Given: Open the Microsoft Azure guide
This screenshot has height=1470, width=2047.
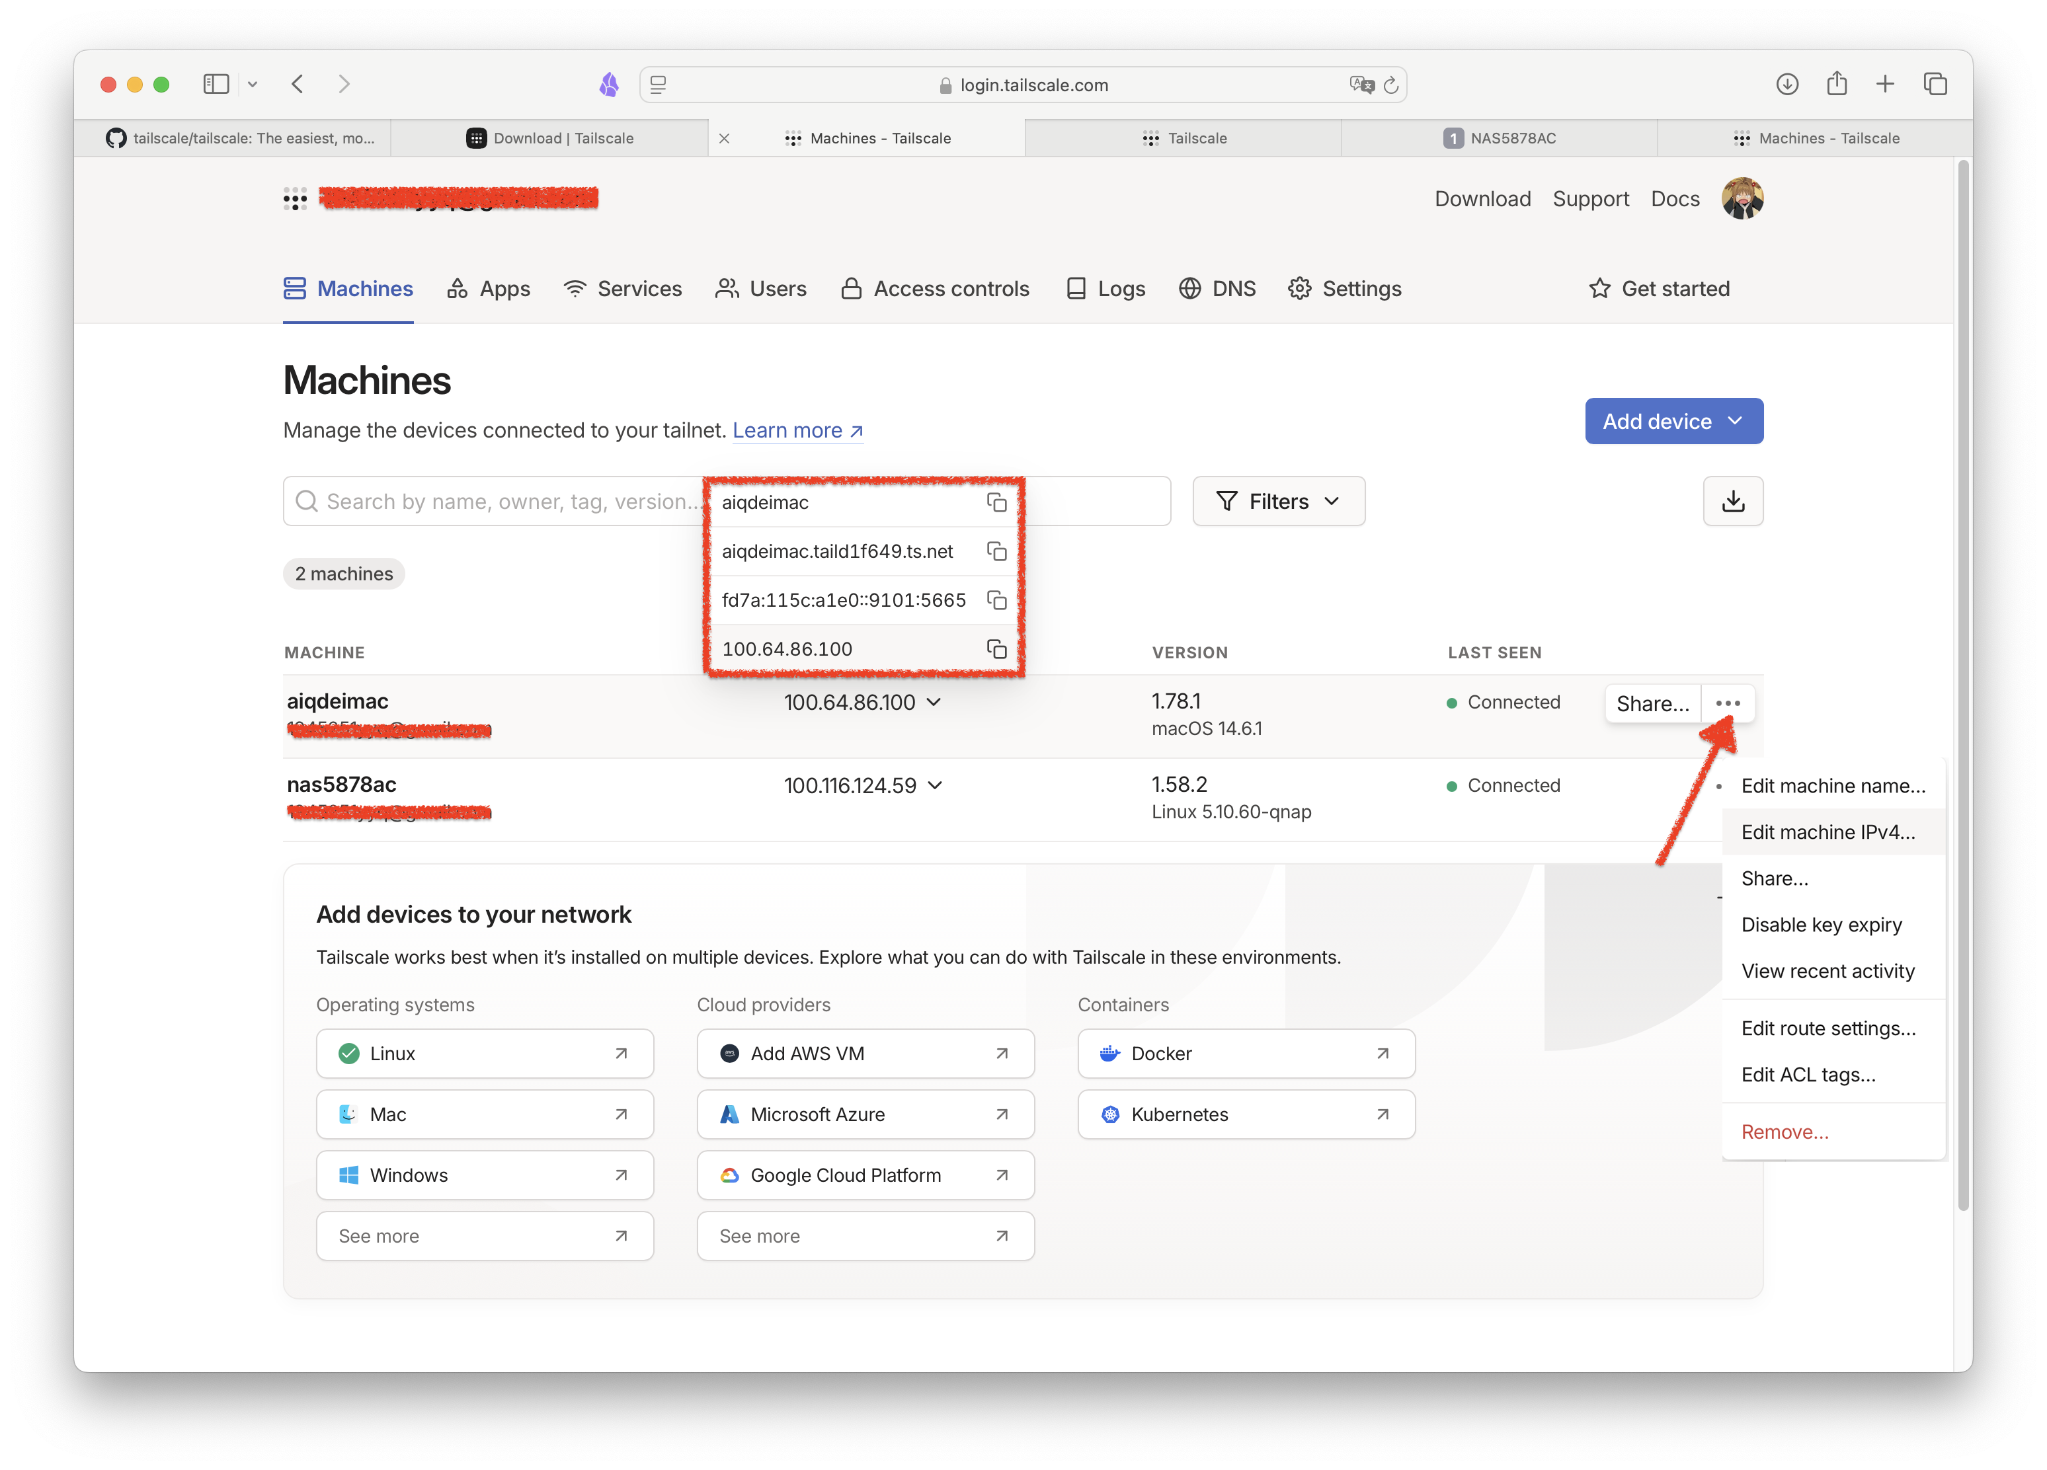Looking at the screenshot, I should (x=865, y=1114).
